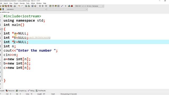Switch to the Debug bottom tab

click(31, 91)
